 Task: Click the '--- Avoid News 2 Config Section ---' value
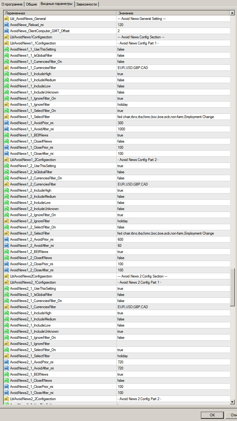[143, 276]
